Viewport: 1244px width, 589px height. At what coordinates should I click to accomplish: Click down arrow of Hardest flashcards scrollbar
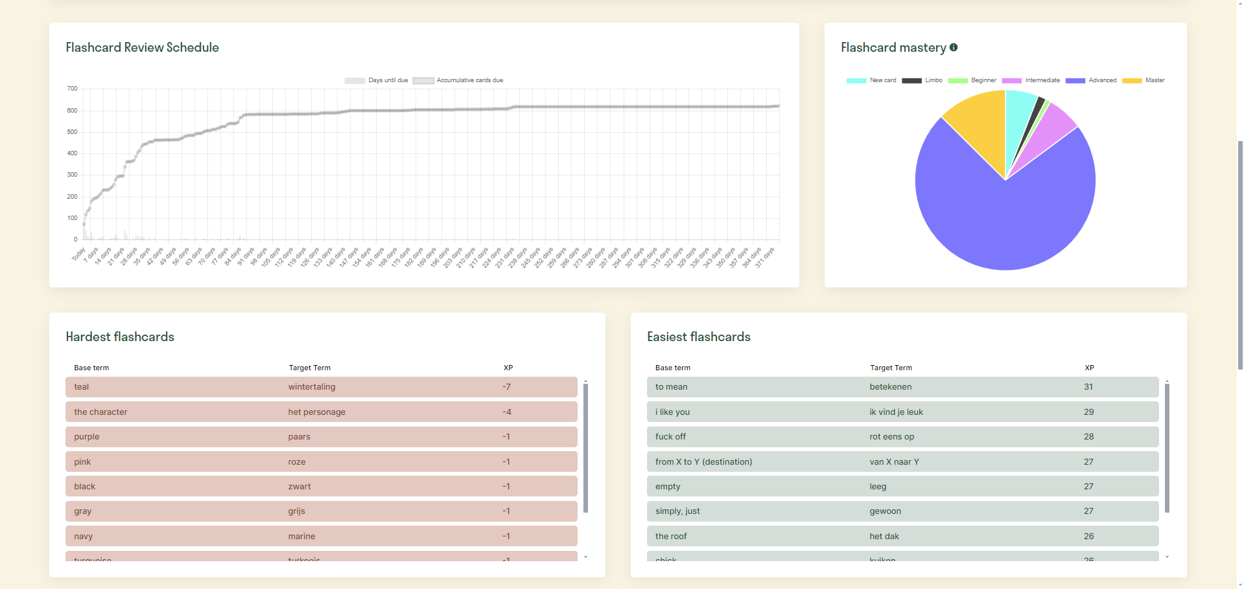pyautogui.click(x=585, y=557)
